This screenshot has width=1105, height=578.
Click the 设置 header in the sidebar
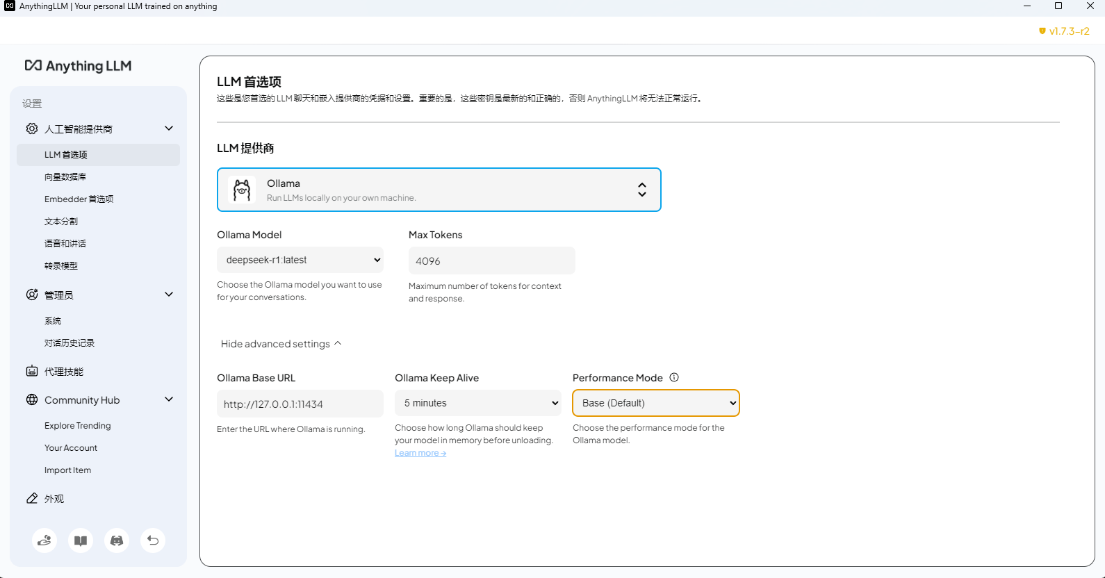[32, 104]
